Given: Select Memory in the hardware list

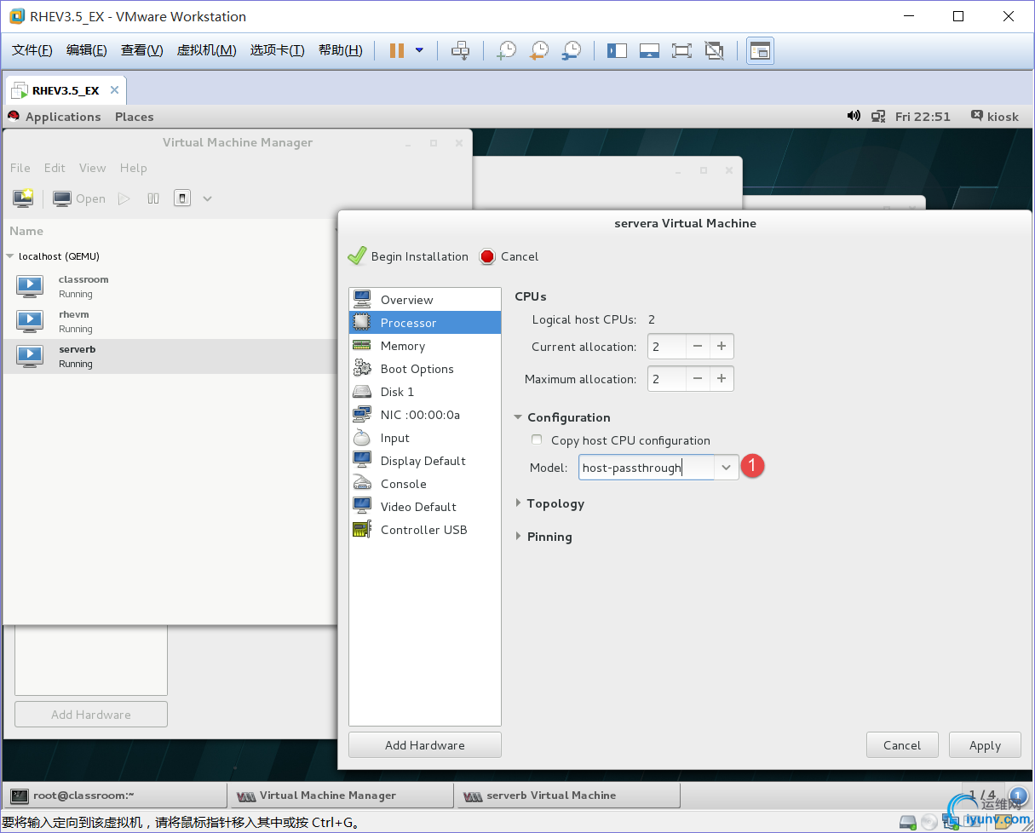Looking at the screenshot, I should (425, 346).
